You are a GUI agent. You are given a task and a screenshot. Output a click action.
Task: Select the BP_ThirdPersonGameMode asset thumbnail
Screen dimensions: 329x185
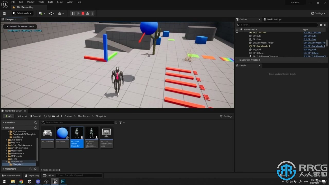click(106, 137)
